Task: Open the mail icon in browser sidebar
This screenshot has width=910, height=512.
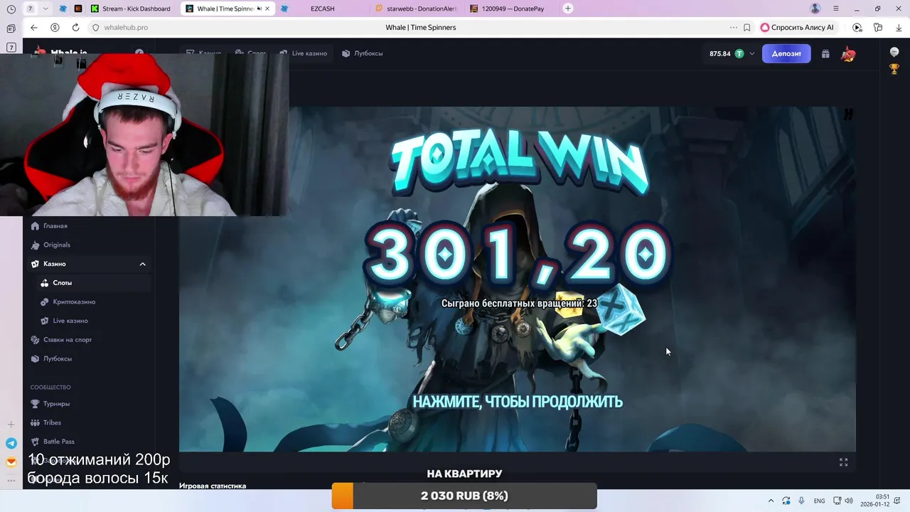Action: coord(11,462)
